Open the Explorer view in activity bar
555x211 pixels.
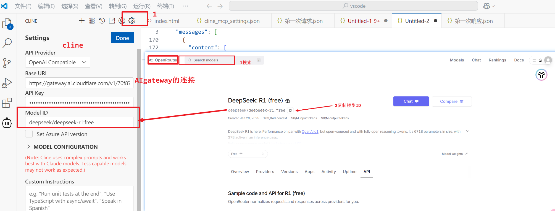(x=7, y=24)
